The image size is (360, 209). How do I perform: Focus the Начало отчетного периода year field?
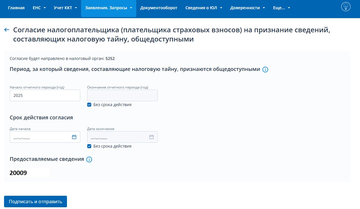(45, 95)
